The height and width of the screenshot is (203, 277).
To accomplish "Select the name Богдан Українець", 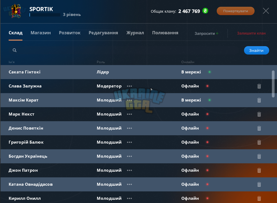I will [x=28, y=156].
